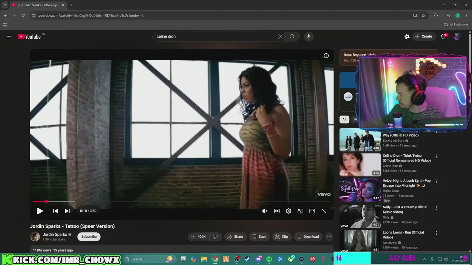Open Chrome extensions puzzle icon

point(435,15)
